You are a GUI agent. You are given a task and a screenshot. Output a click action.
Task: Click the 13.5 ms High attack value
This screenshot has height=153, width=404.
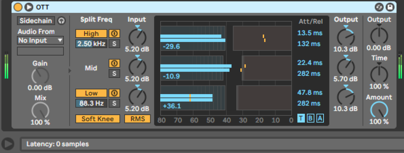[310, 33]
